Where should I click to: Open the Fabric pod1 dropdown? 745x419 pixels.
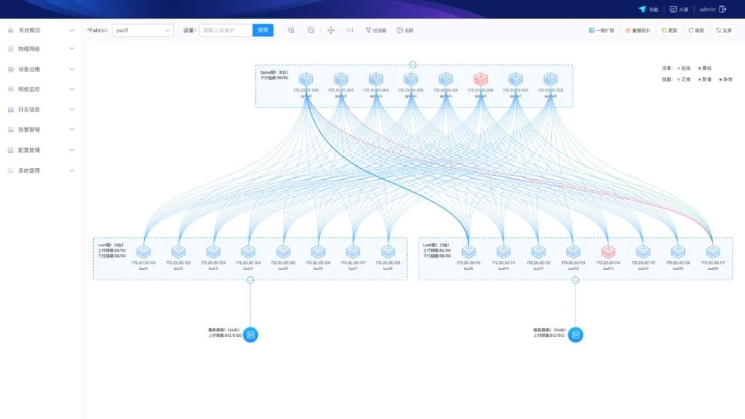[x=142, y=30]
